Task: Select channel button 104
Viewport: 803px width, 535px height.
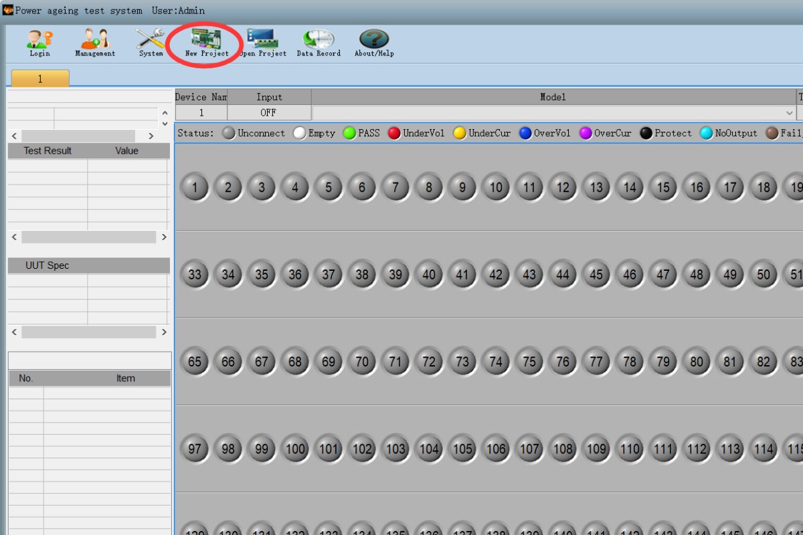Action: (429, 449)
